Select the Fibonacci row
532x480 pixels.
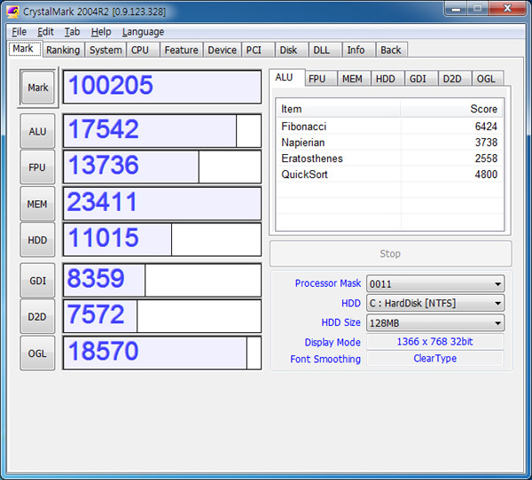(389, 126)
